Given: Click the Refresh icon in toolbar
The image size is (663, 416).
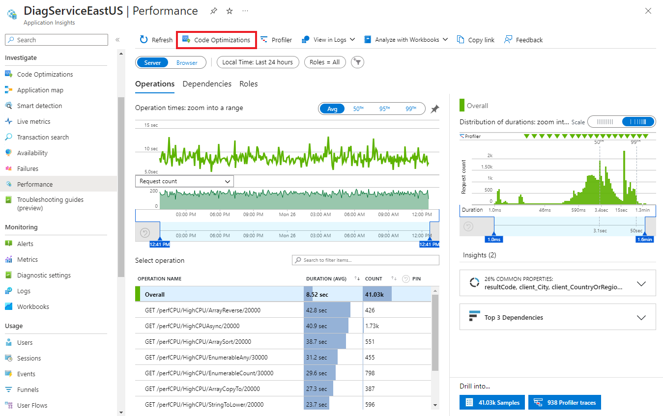Looking at the screenshot, I should [144, 40].
